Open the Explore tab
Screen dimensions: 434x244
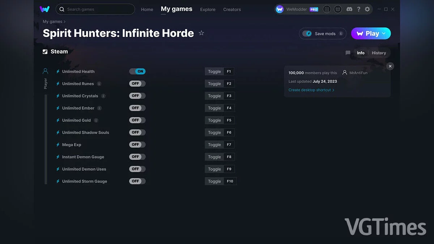coord(208,9)
